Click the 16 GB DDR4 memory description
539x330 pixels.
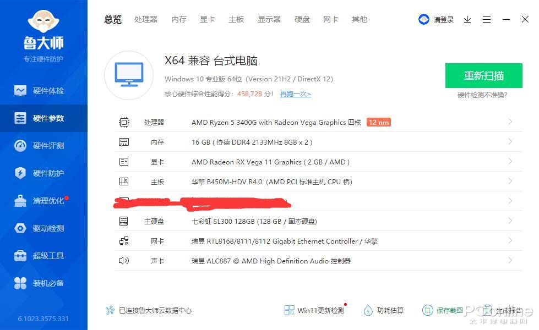pyautogui.click(x=252, y=142)
